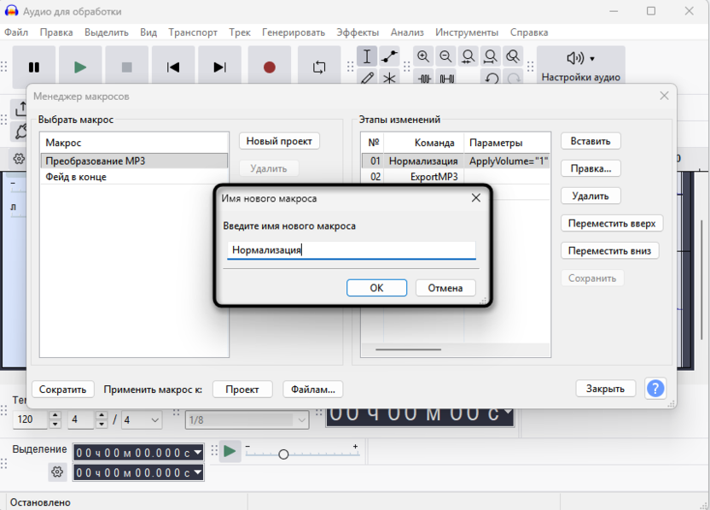Viewport: 710px width, 510px height.
Task: Activate the Envelope tool
Action: (389, 56)
